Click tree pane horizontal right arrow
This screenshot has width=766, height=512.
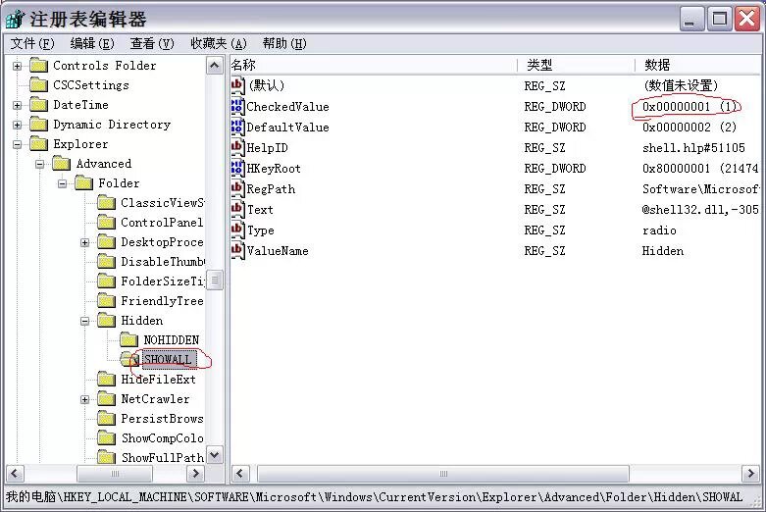[195, 473]
